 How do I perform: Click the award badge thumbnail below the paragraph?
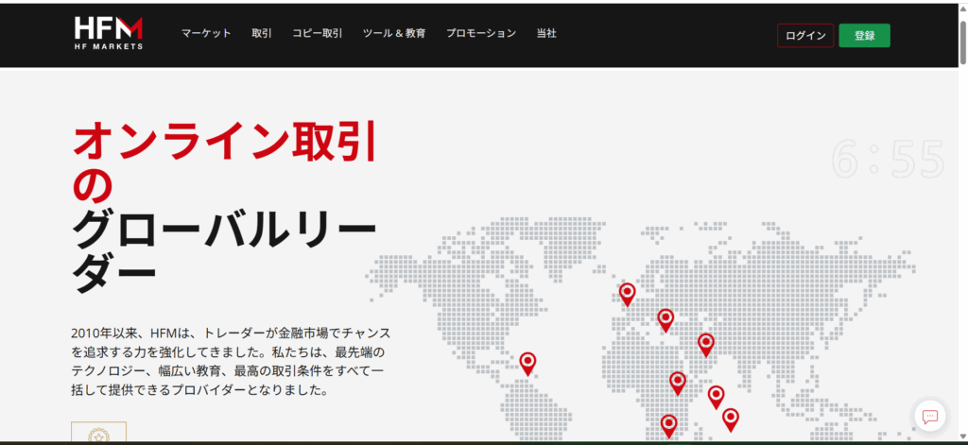pyautogui.click(x=98, y=434)
